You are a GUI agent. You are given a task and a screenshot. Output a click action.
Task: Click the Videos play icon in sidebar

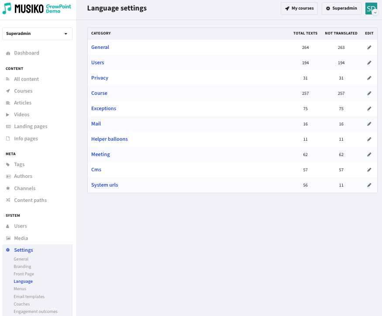pyautogui.click(x=8, y=115)
